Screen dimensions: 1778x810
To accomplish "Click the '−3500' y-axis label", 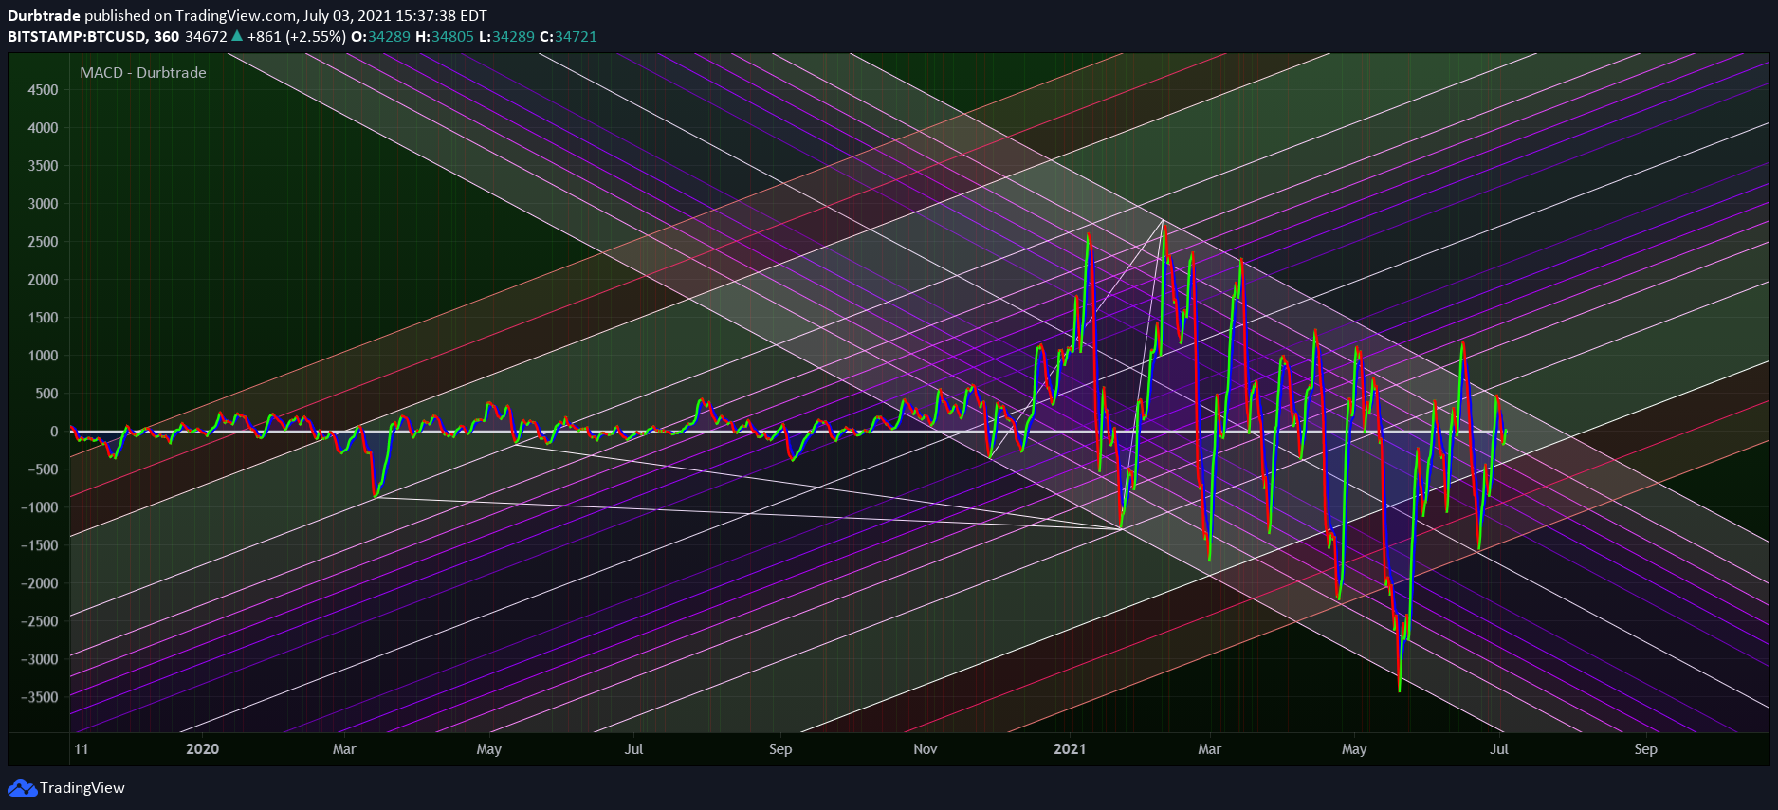I will click(39, 697).
